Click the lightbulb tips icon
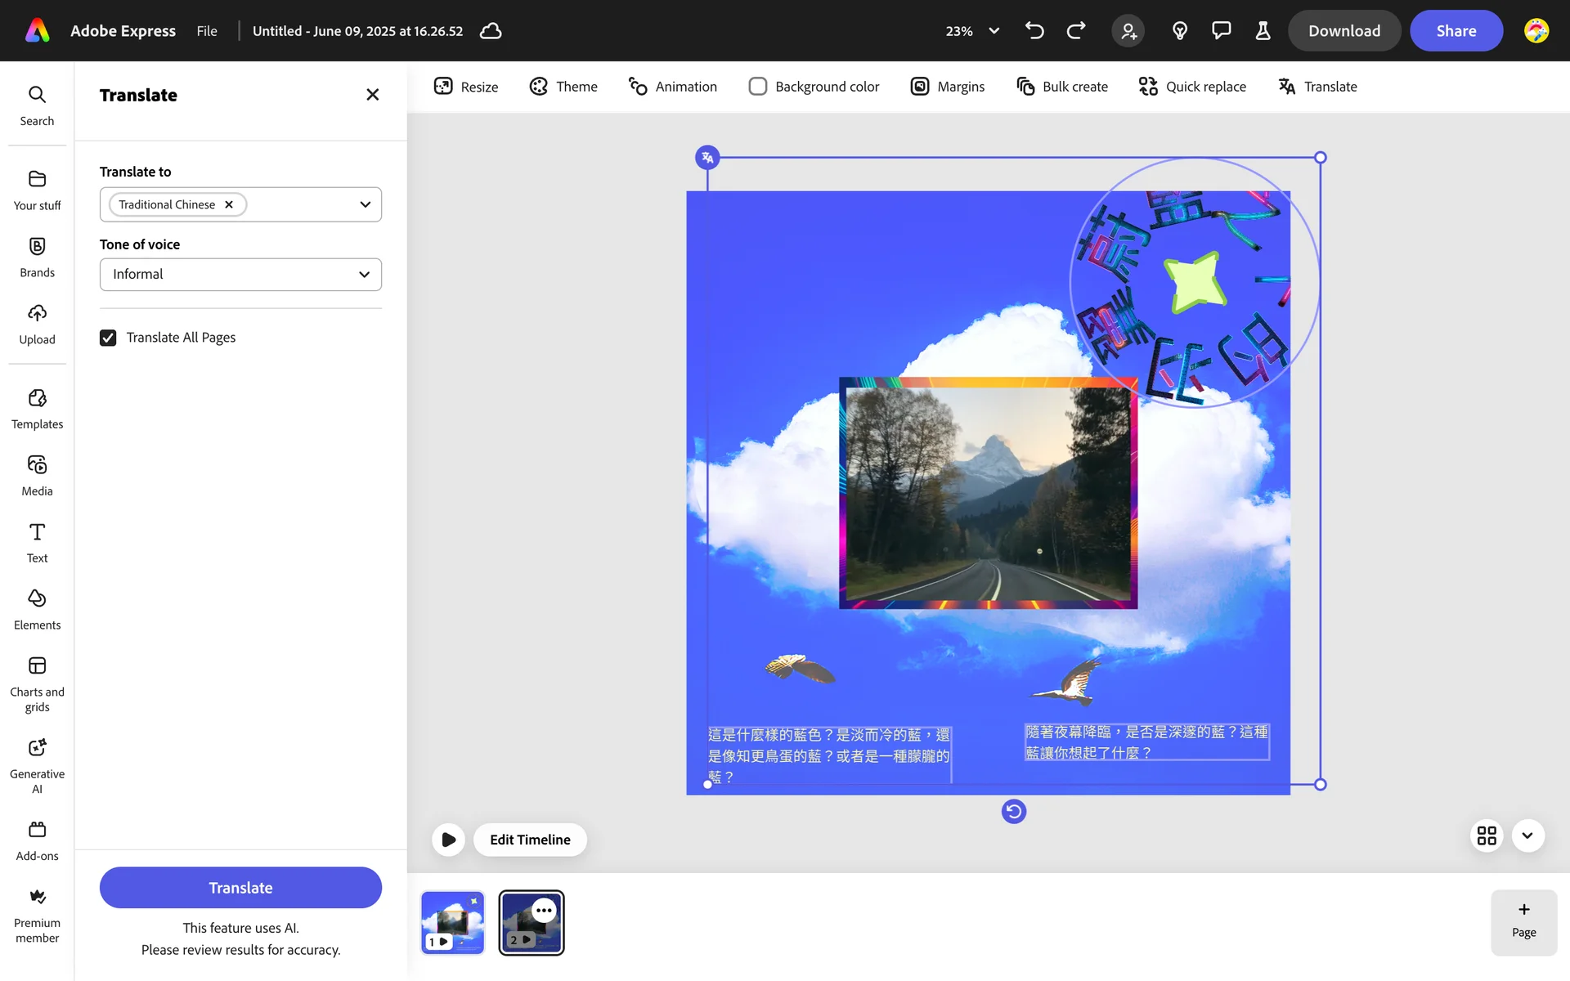1570x981 pixels. click(1179, 31)
